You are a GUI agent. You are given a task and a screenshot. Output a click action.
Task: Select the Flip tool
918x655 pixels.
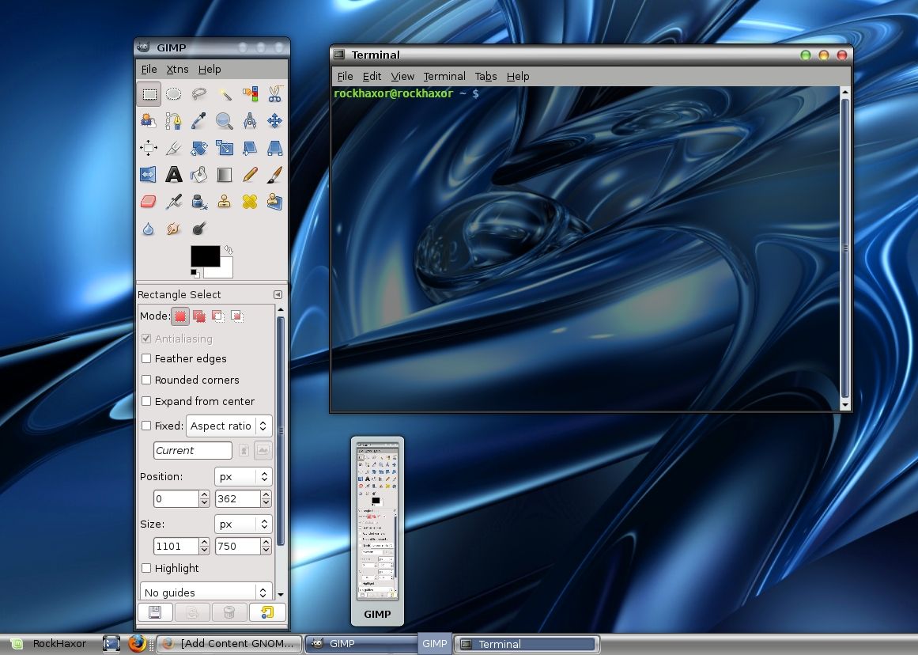click(x=148, y=175)
